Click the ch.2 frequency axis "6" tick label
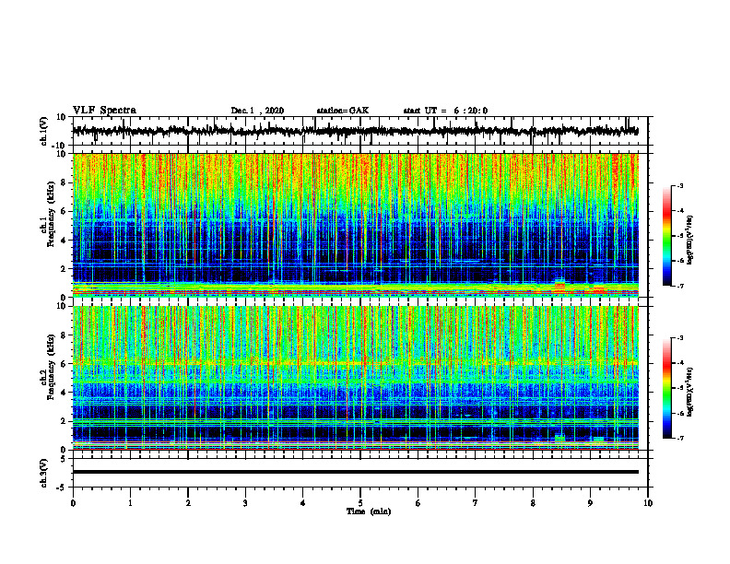Viewport: 730px width, 564px height. pos(64,364)
